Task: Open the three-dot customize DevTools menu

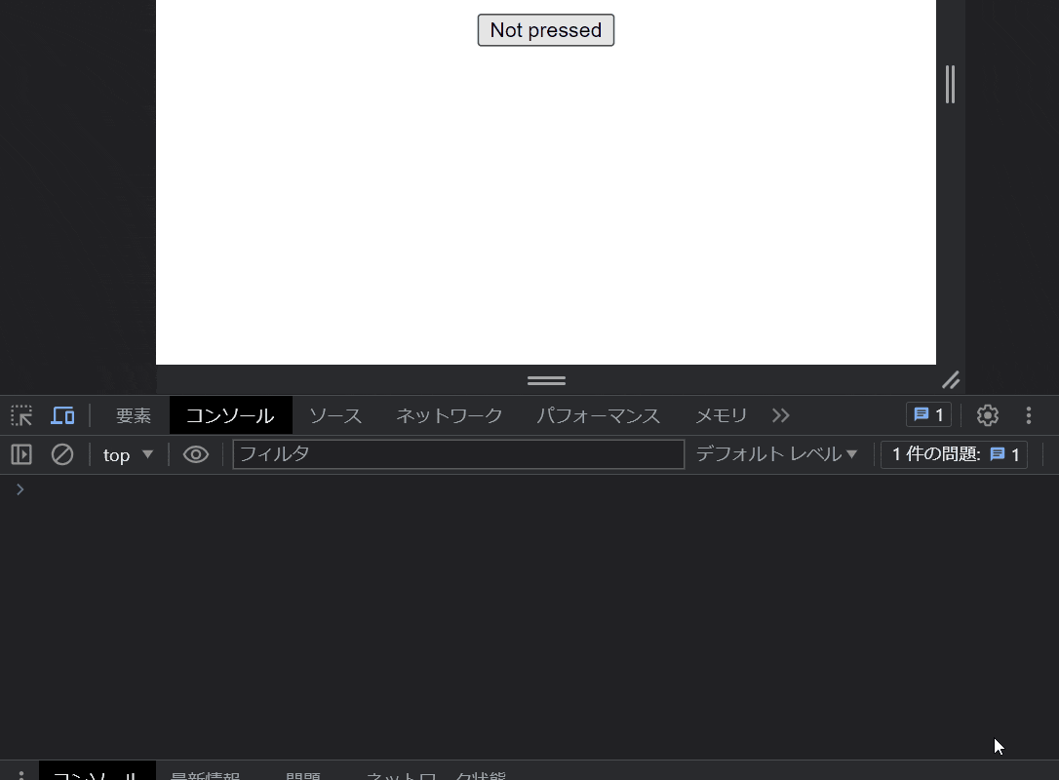Action: 1028,414
